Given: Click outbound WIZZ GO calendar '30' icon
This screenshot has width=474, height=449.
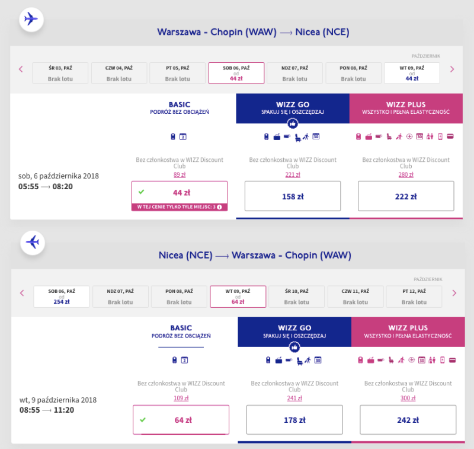Looking at the screenshot, I should (316, 136).
